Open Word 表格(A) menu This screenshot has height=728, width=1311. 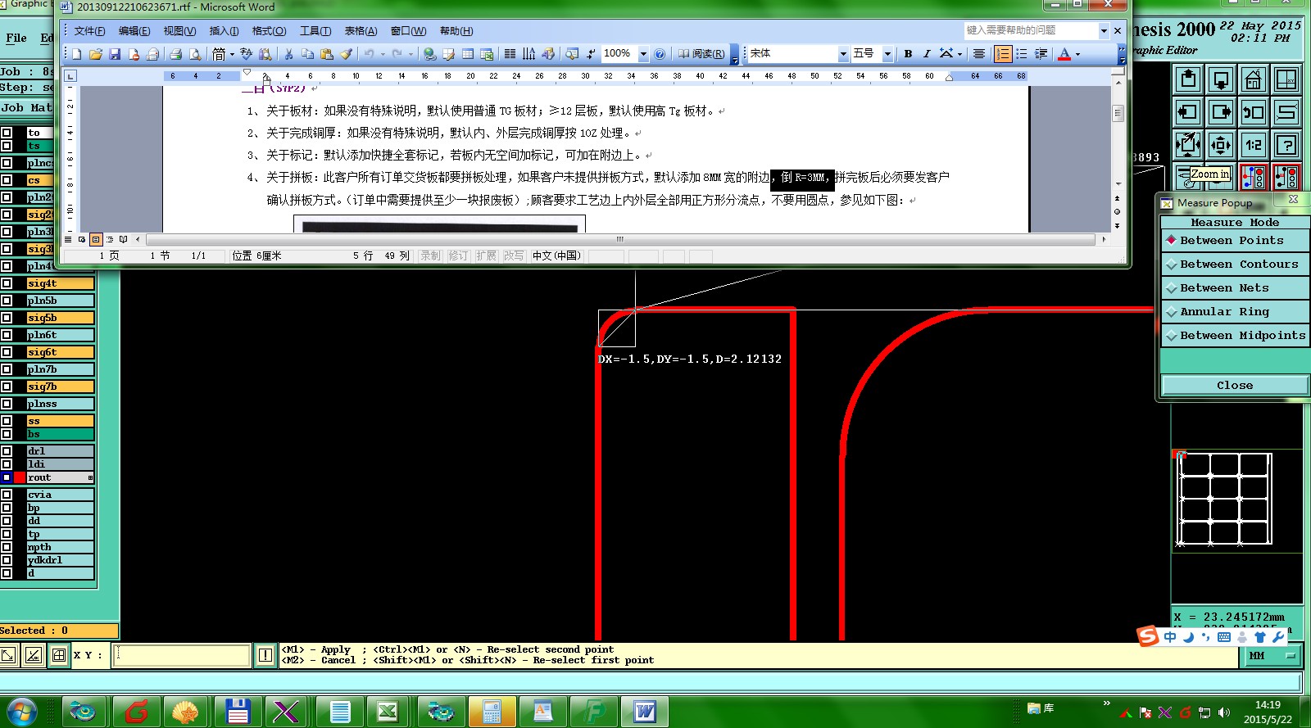tap(361, 31)
